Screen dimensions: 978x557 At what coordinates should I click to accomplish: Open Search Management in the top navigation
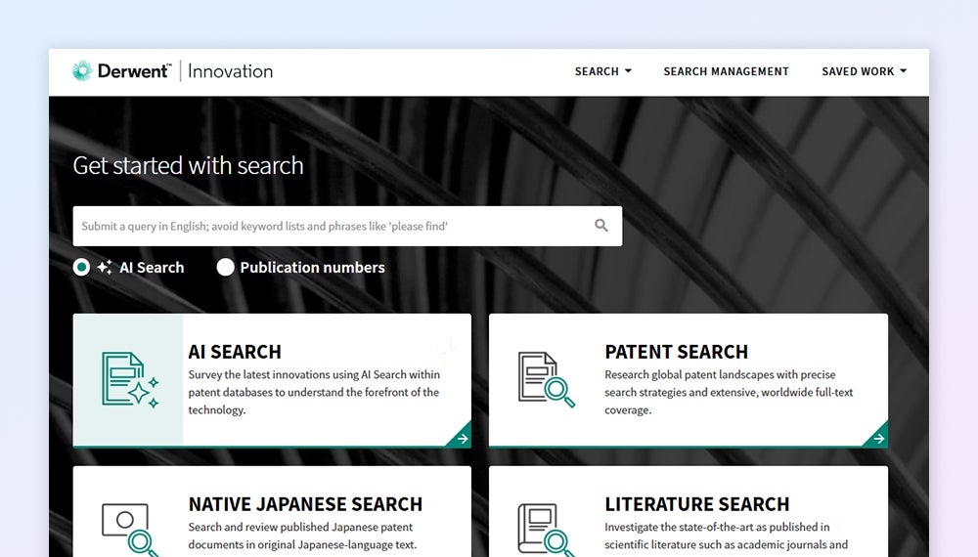(726, 71)
